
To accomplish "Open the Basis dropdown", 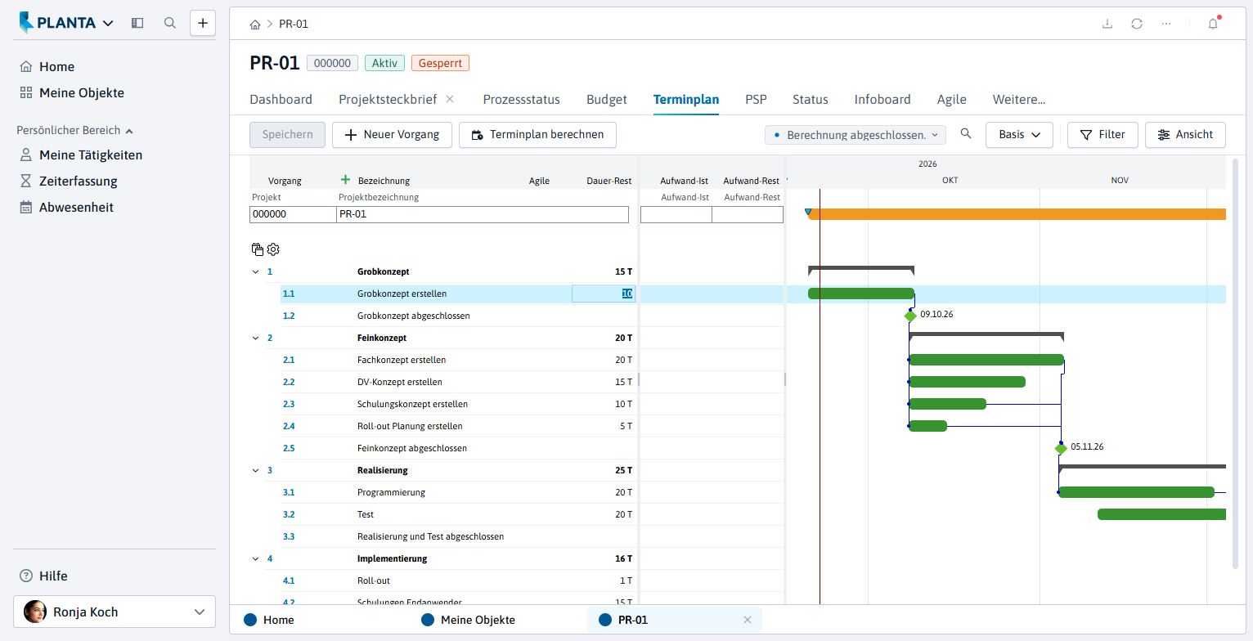I will (x=1019, y=135).
